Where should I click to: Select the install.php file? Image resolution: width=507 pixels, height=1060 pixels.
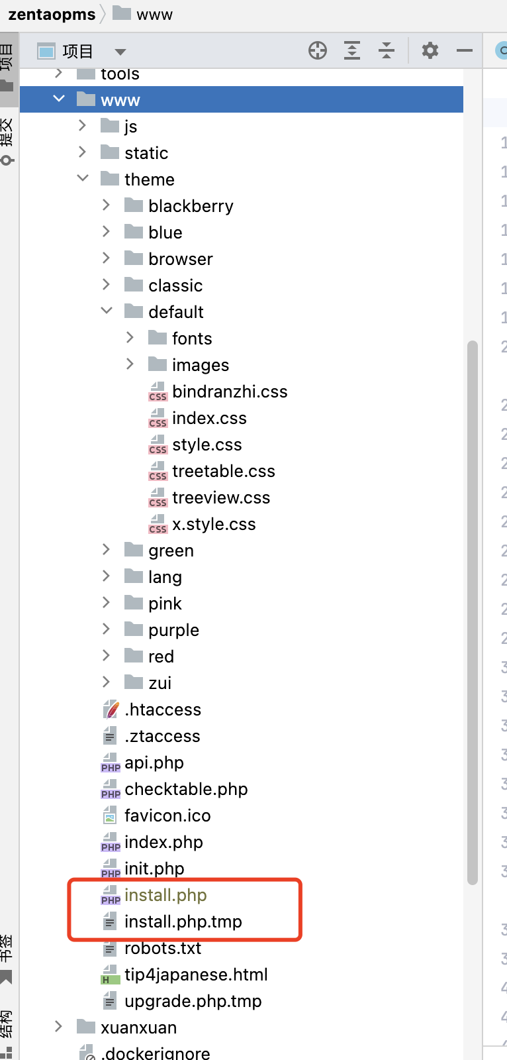pyautogui.click(x=165, y=895)
